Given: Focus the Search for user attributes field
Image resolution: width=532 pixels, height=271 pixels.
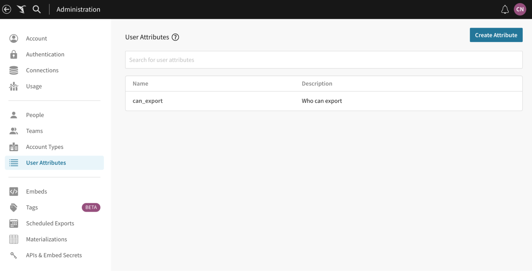Looking at the screenshot, I should coord(324,60).
